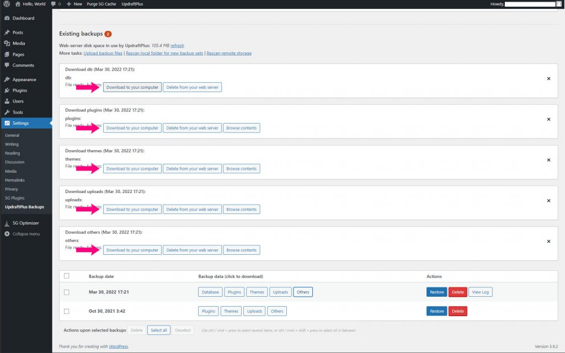Open Settings in the sidebar
The width and height of the screenshot is (565, 353).
coord(26,123)
